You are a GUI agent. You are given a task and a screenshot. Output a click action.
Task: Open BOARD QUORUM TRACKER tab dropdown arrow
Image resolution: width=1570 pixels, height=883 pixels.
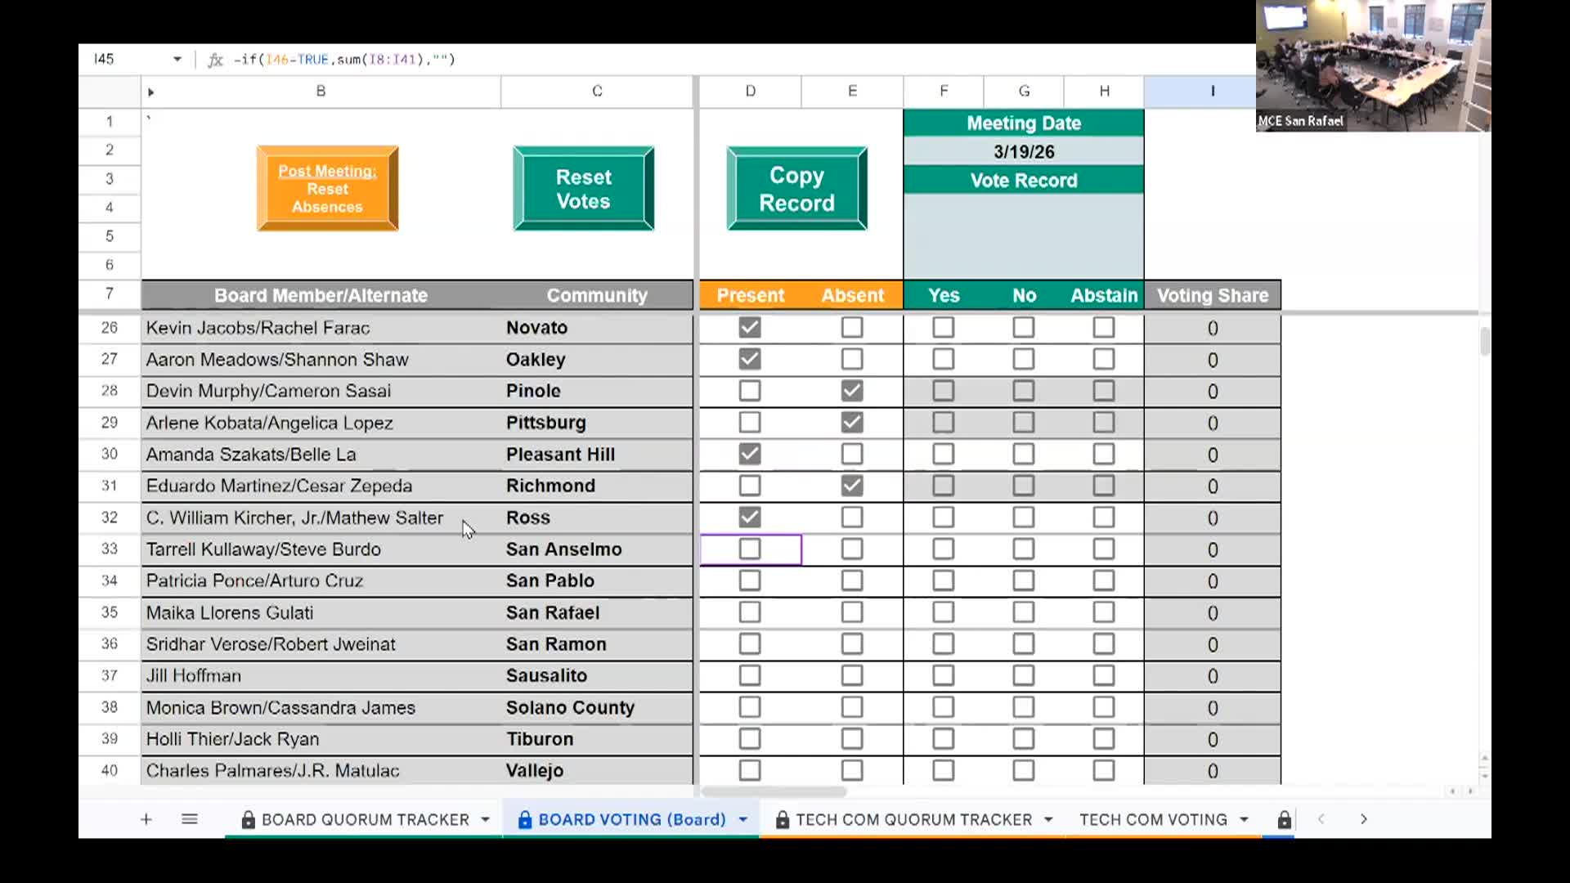pyautogui.click(x=486, y=819)
